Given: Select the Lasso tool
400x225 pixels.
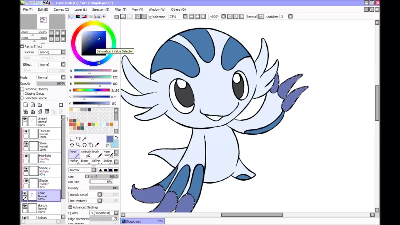Looking at the screenshot, I should pos(78,139).
